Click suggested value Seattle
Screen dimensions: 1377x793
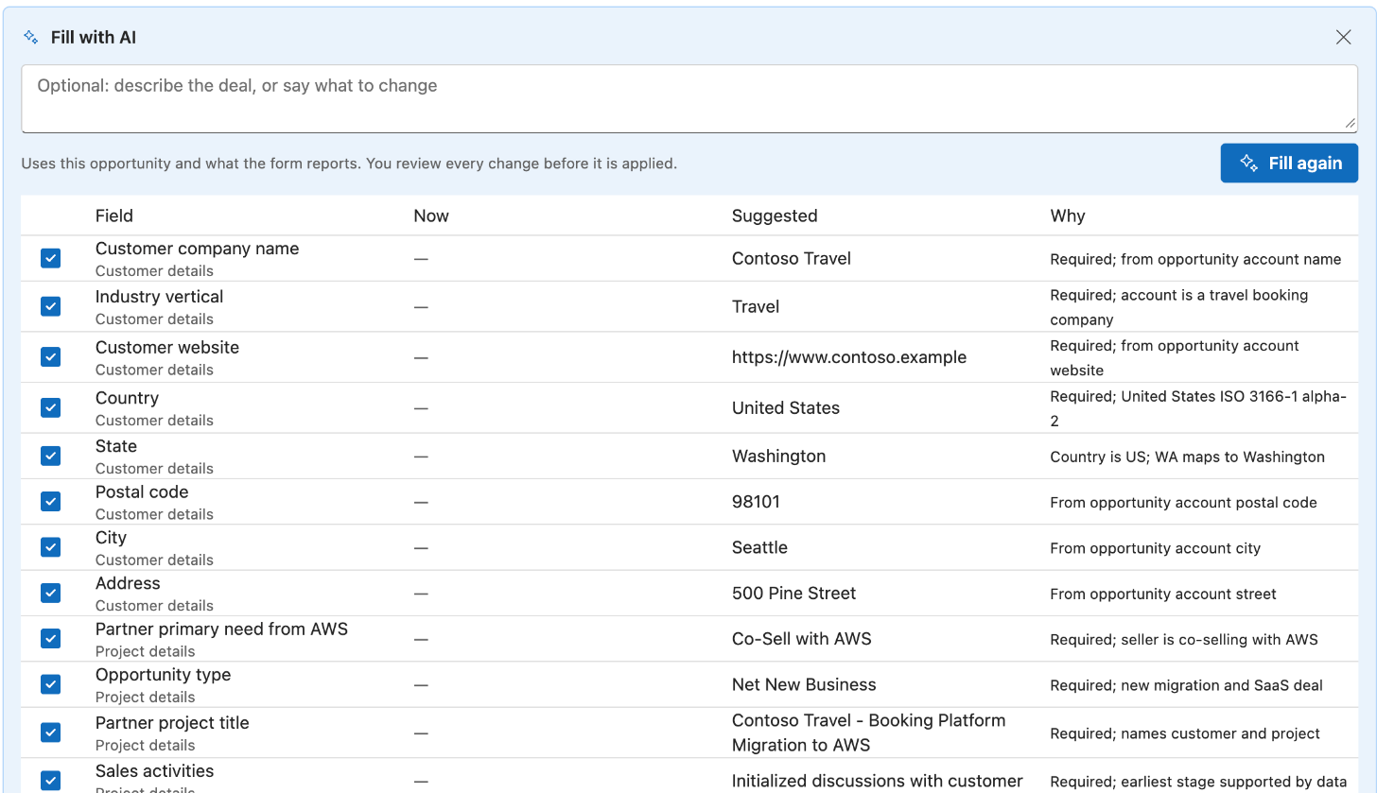point(759,547)
